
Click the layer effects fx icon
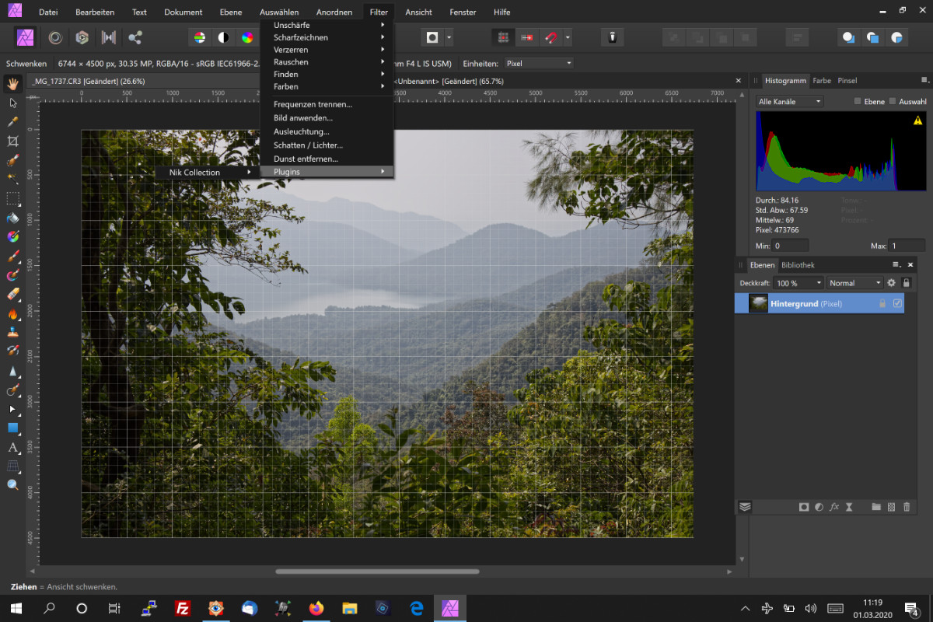click(x=834, y=507)
